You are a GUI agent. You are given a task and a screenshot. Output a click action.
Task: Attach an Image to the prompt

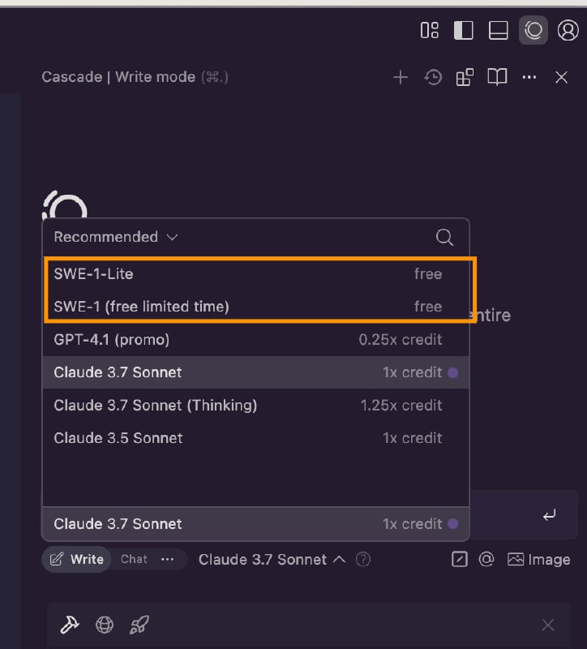[538, 560]
